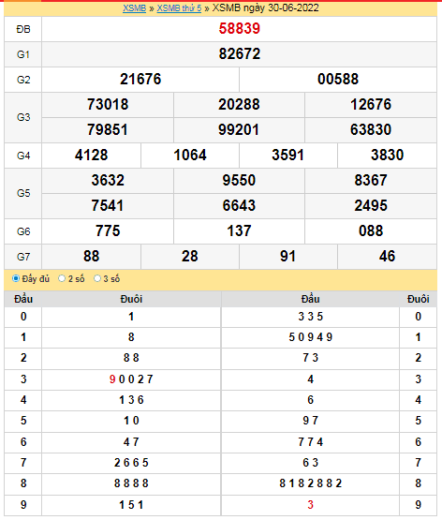Click the tail digits 1 5 1
This screenshot has width=442, height=520.
(131, 505)
